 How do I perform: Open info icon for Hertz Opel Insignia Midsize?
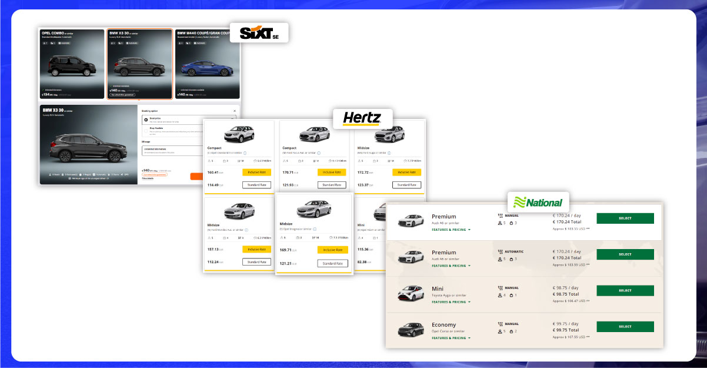coord(315,229)
